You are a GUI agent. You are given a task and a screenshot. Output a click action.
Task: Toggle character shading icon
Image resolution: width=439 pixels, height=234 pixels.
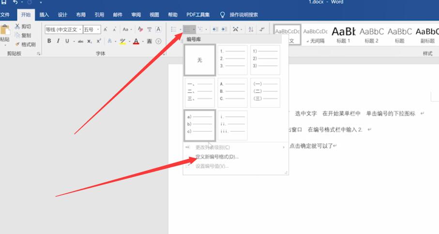pyautogui.click(x=150, y=42)
